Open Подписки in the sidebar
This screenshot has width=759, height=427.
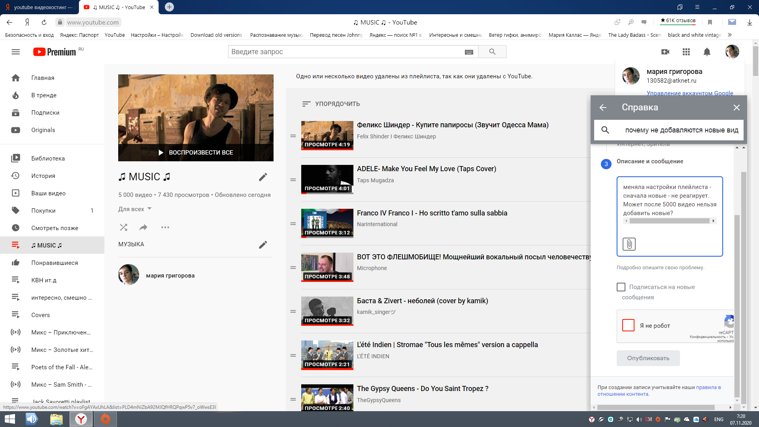52,113
